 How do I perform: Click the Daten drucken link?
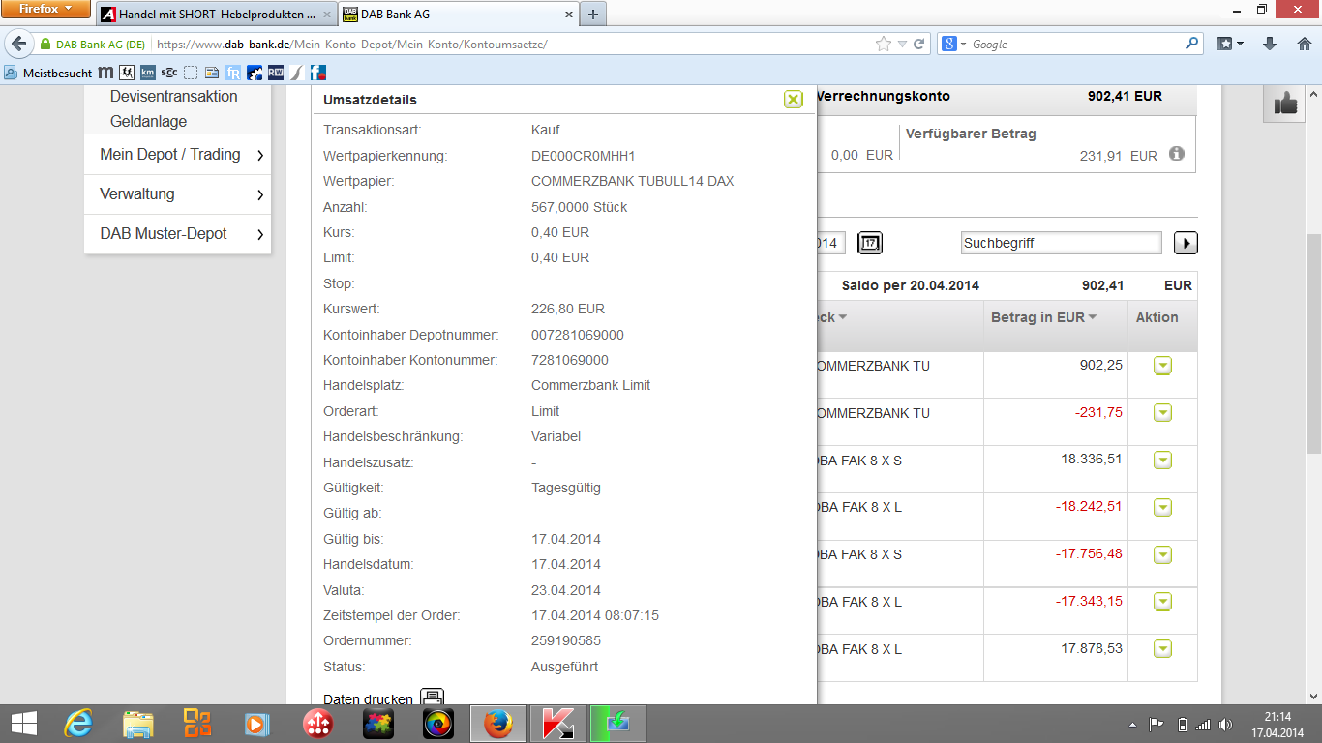pyautogui.click(x=368, y=698)
